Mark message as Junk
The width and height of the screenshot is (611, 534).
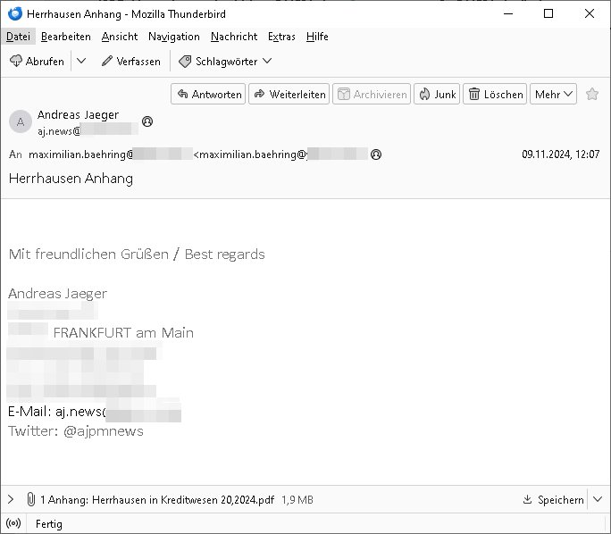(437, 94)
